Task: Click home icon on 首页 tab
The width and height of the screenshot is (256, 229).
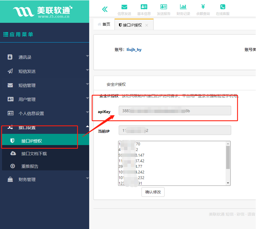Action: 99,24
